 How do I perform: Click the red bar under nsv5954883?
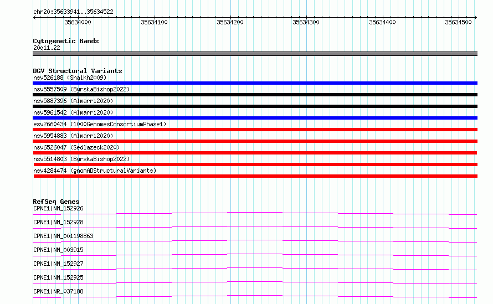pos(255,141)
